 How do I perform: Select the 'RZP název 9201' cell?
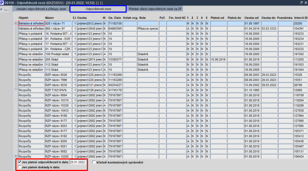pos(58,146)
